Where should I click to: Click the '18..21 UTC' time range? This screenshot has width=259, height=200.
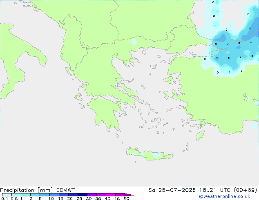tap(215, 190)
